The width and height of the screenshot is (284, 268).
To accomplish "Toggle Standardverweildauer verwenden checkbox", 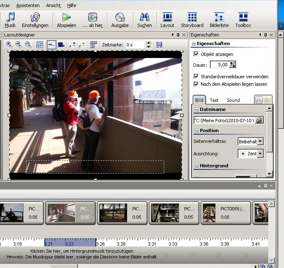I will 196,77.
